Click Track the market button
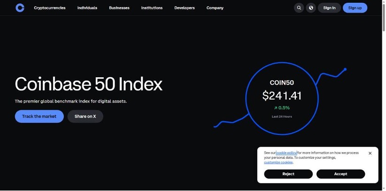Viewport: 386px width, 191px height. 39,117
